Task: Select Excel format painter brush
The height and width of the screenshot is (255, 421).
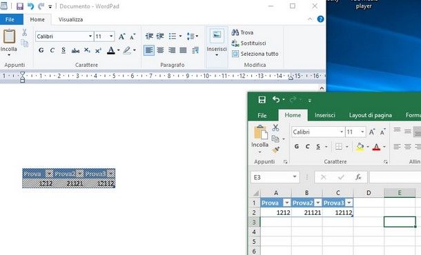Action: pos(275,150)
